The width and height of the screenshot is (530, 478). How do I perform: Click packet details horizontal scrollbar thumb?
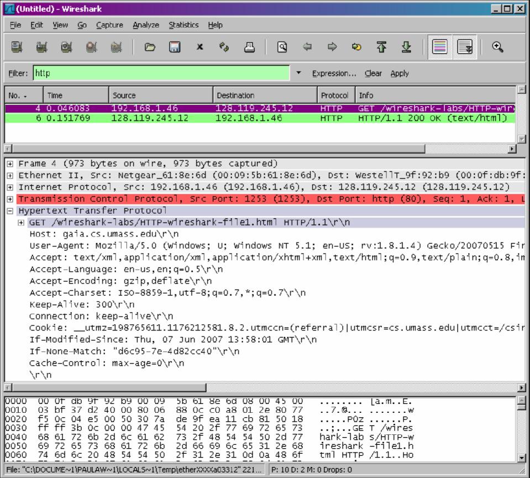tap(109, 387)
